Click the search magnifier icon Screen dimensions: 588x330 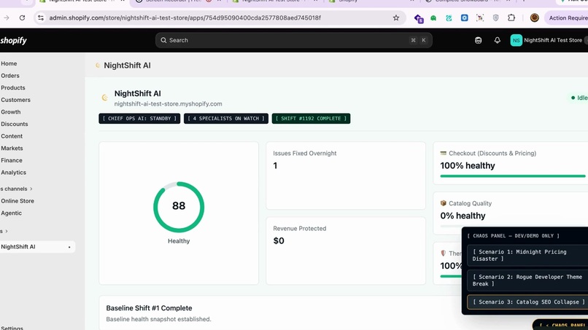point(163,40)
